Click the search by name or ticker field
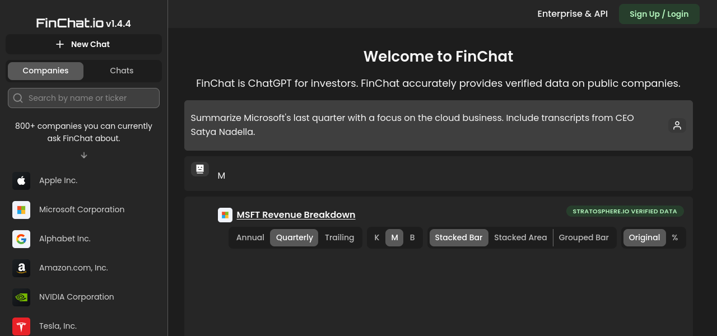The height and width of the screenshot is (336, 717). 84,98
